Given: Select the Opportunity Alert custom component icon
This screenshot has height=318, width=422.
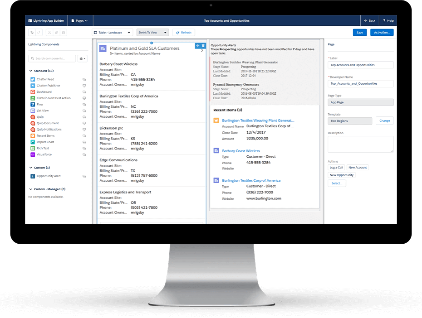Looking at the screenshot, I should (33, 176).
